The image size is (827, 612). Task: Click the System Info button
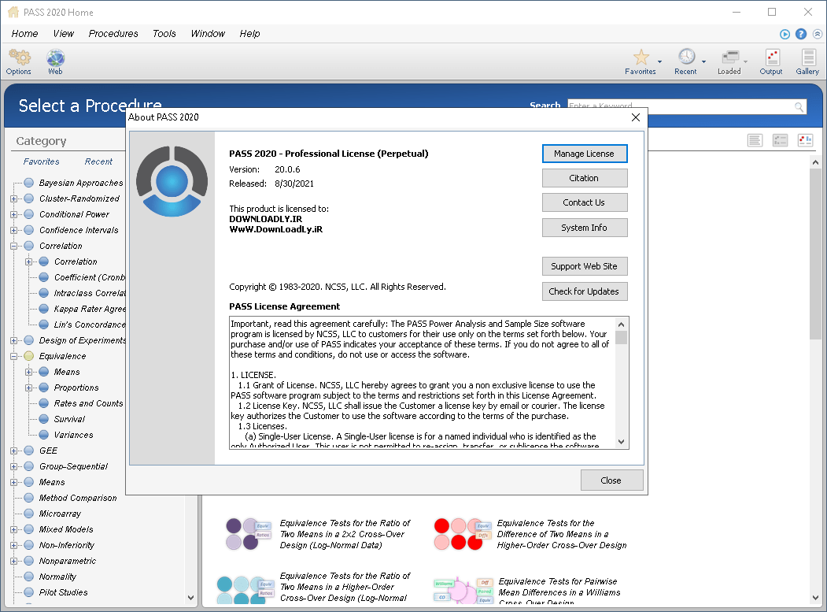pyautogui.click(x=585, y=228)
